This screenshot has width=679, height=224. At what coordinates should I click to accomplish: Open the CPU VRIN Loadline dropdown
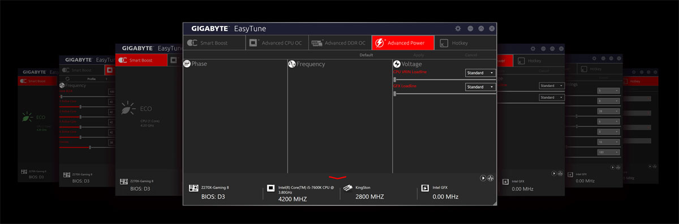click(x=480, y=73)
